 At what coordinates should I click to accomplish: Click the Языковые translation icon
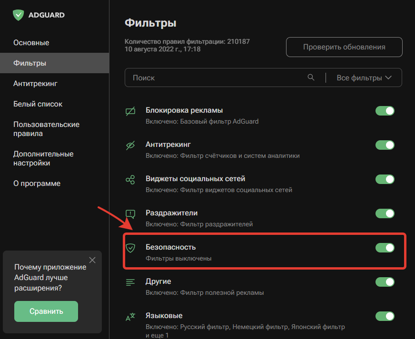(x=130, y=316)
